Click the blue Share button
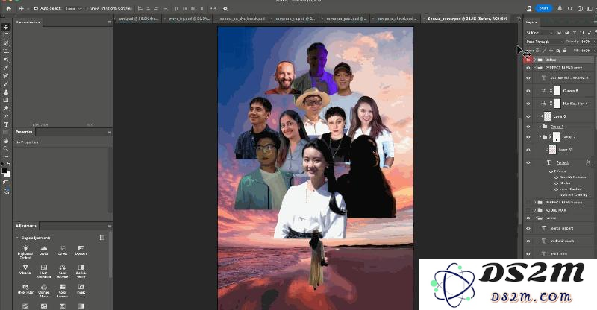 point(544,8)
